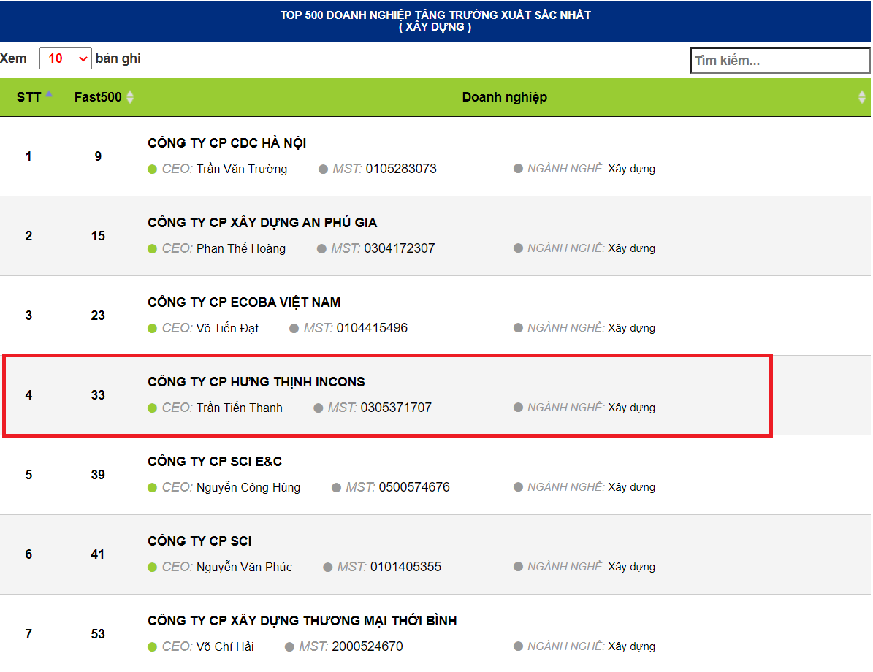873x672 pixels.
Task: Click Fast500 rank 41 cell
Action: click(x=98, y=554)
